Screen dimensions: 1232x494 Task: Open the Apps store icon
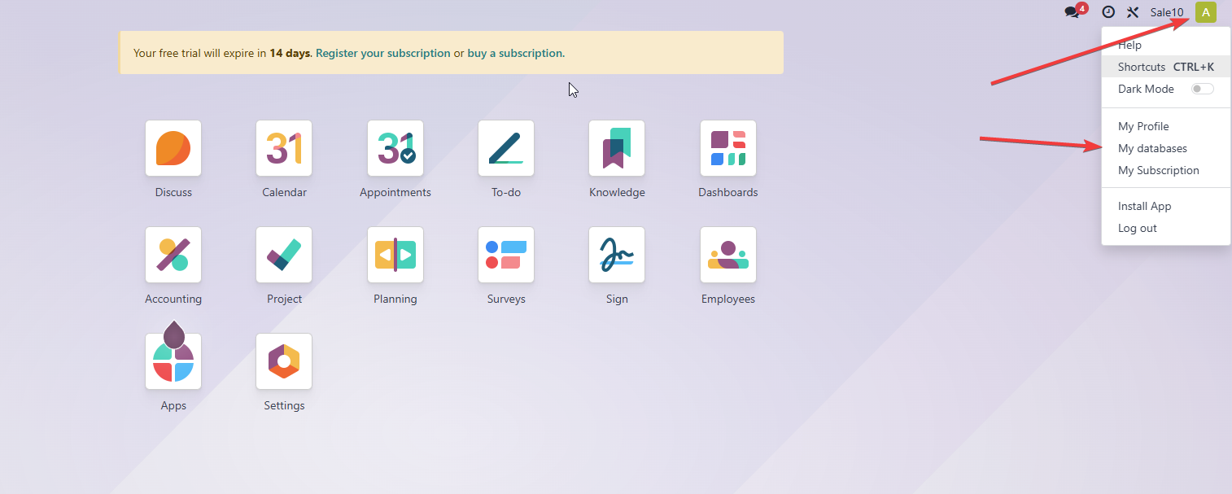click(173, 361)
